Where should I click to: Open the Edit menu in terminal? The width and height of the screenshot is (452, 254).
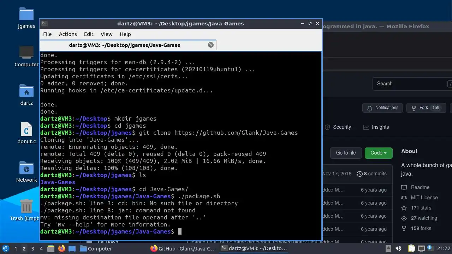[89, 34]
